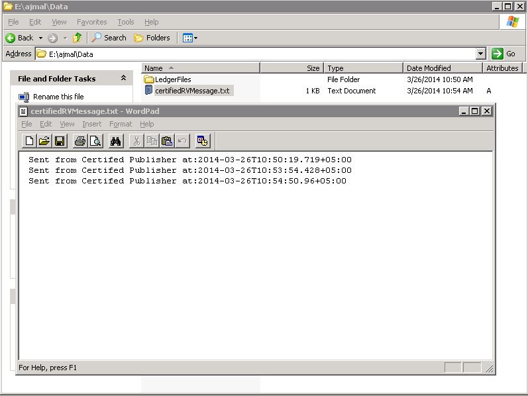Open the WordPad Edit menu

46,124
